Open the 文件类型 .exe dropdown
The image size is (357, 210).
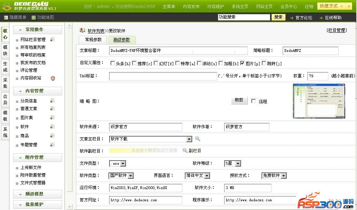click(x=123, y=163)
